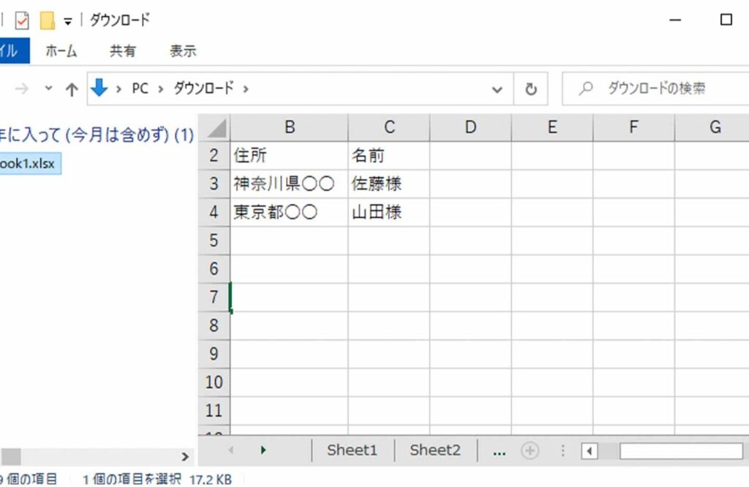Click the preview horizontal scrollbar left arrow
The width and height of the screenshot is (749, 487).
[590, 451]
